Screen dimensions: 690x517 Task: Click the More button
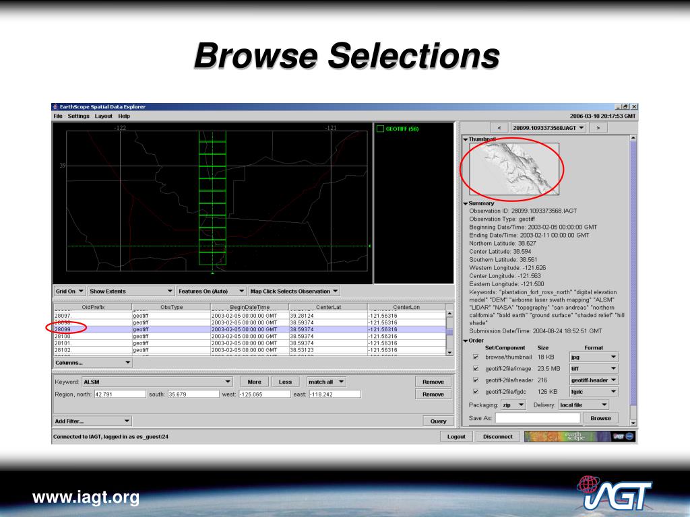(x=254, y=382)
